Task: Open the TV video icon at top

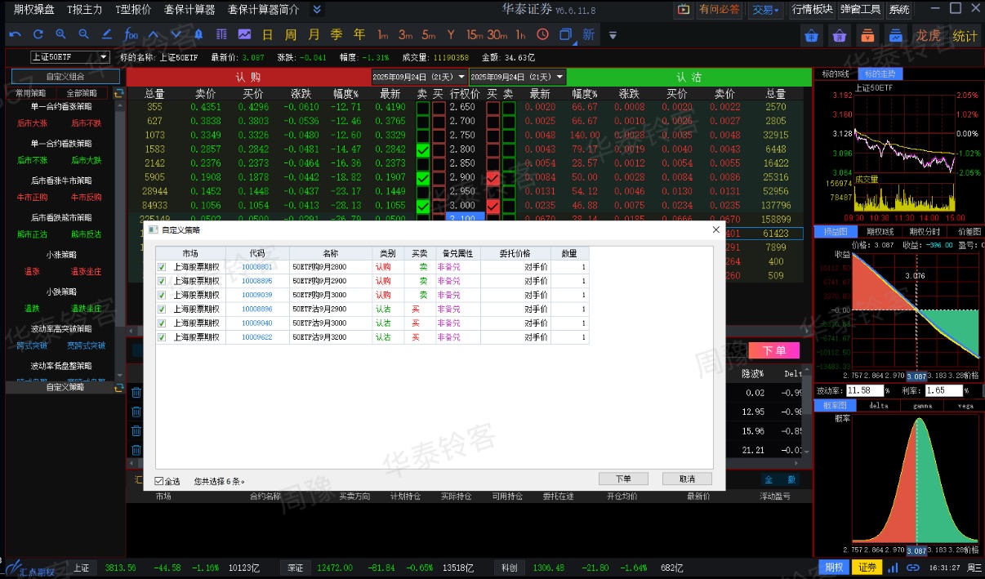Action: [x=684, y=10]
